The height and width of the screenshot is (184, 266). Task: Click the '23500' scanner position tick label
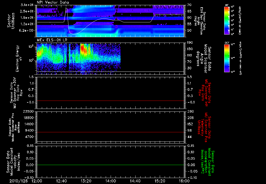(x=28, y=111)
